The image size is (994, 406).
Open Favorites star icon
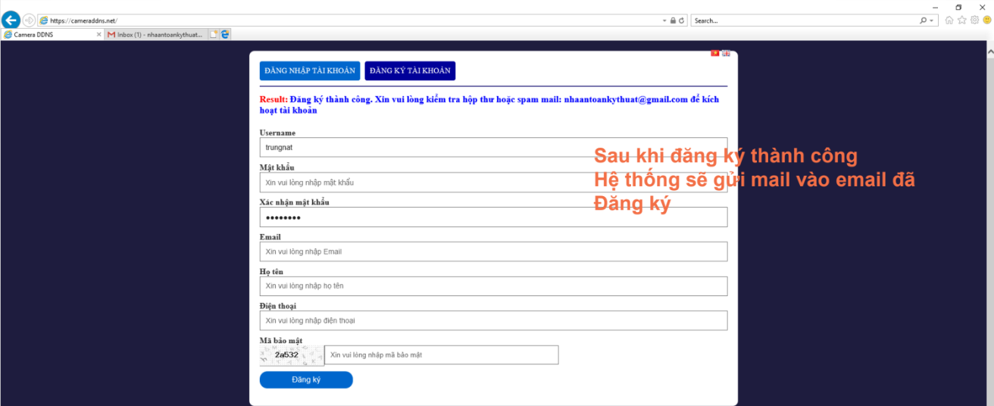point(962,20)
